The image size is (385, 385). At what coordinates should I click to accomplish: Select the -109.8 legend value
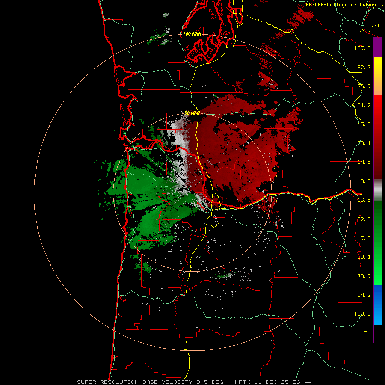[361, 314]
